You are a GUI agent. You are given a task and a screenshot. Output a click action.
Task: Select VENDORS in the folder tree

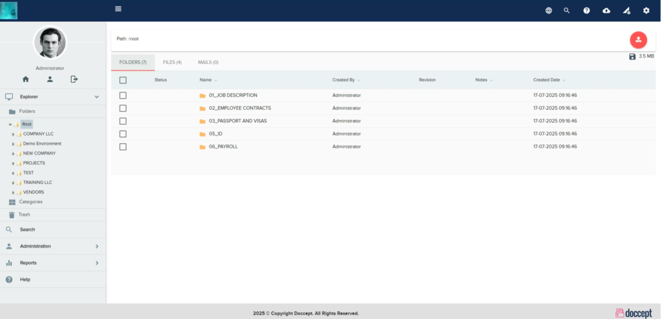[34, 192]
